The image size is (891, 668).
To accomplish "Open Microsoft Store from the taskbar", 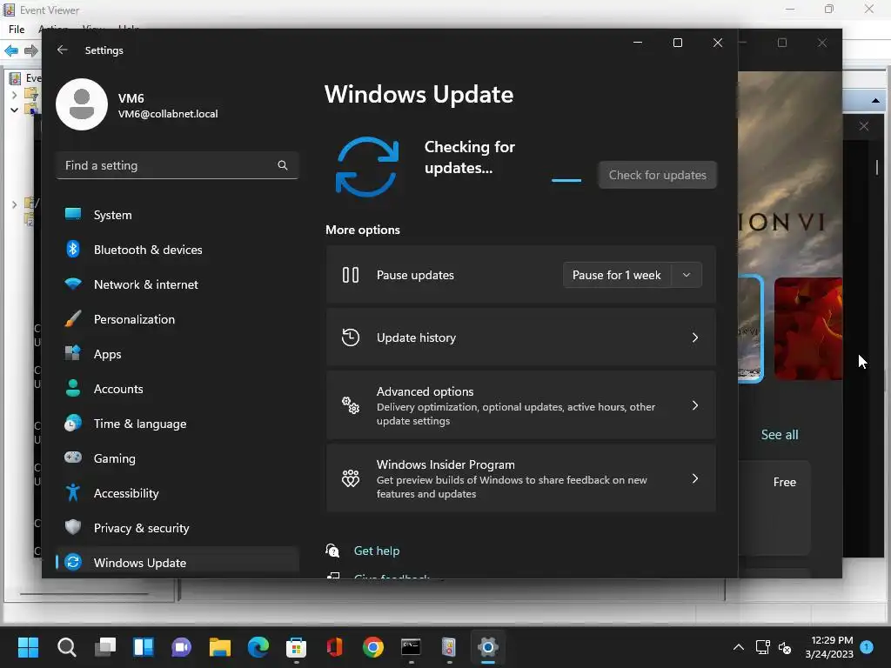I will 297,647.
